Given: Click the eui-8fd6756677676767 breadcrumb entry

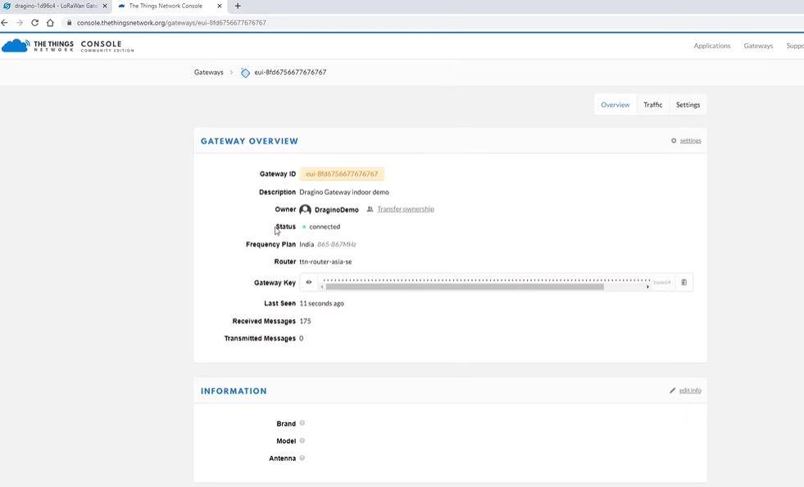Looking at the screenshot, I should pyautogui.click(x=290, y=72).
